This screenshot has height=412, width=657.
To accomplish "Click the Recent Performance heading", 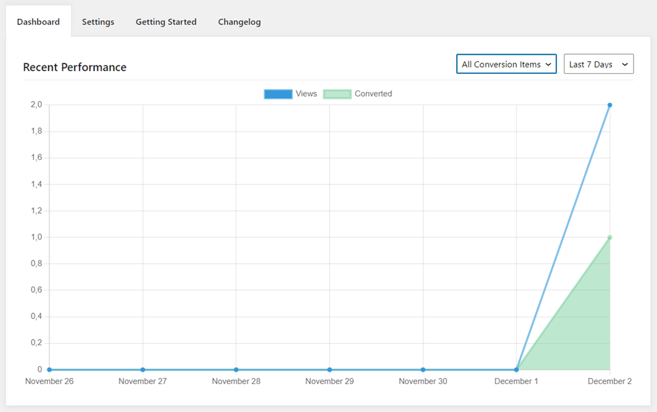I will coord(74,68).
